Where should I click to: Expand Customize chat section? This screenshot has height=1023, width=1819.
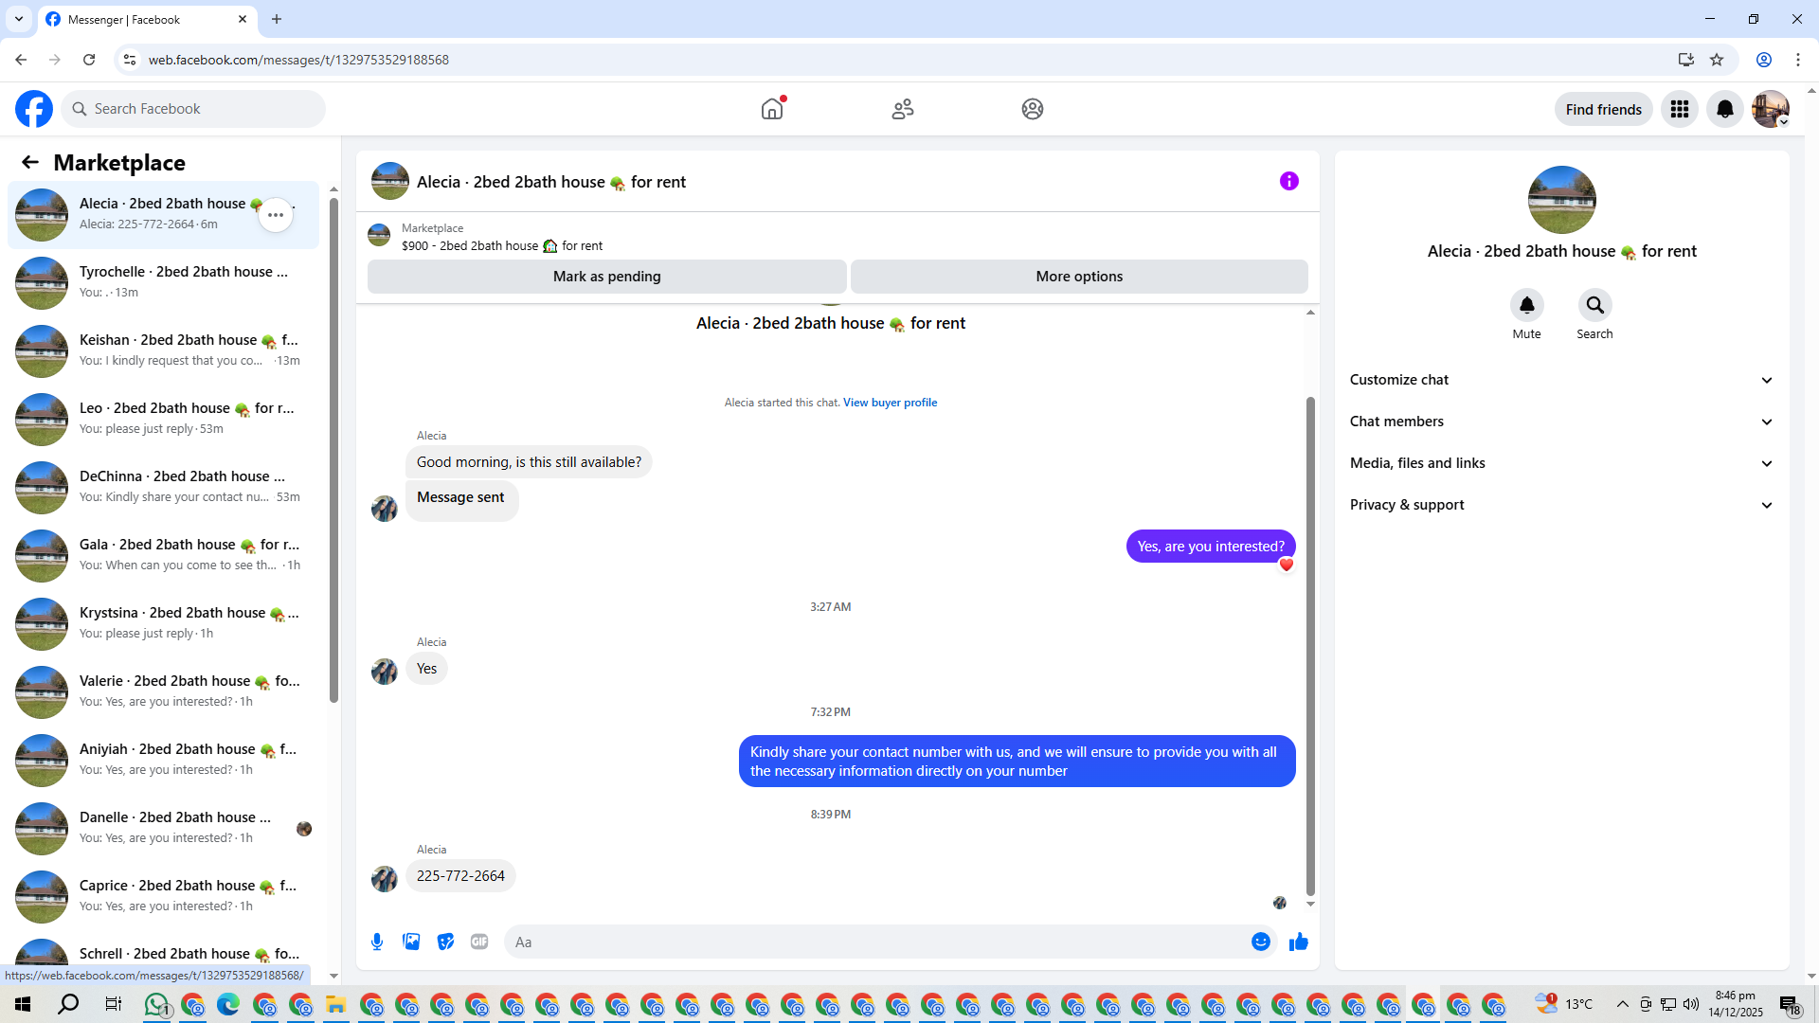pos(1561,380)
